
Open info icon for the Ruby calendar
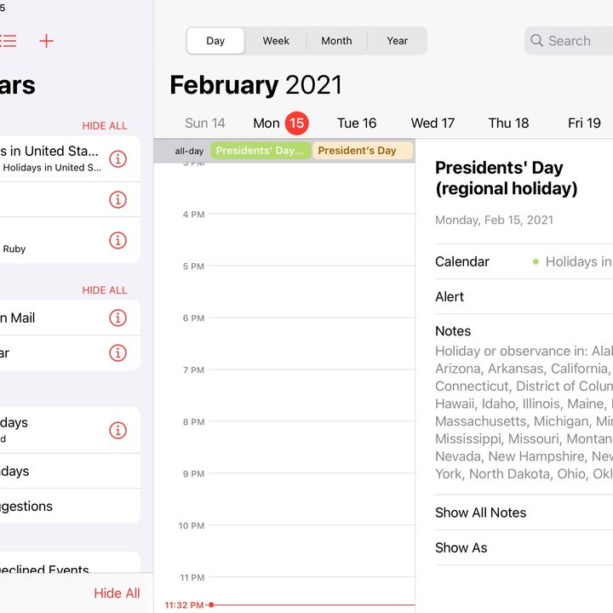tap(117, 240)
